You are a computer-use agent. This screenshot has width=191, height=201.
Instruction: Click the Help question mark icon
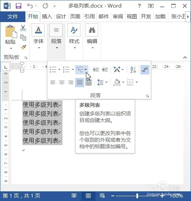(139, 6)
